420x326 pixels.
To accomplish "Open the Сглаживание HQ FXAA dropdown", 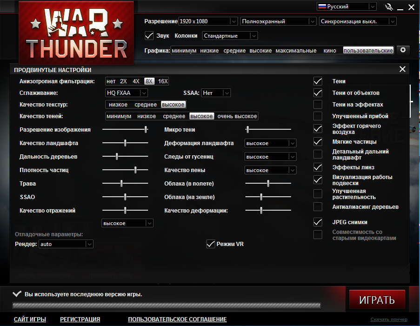I will (x=127, y=93).
